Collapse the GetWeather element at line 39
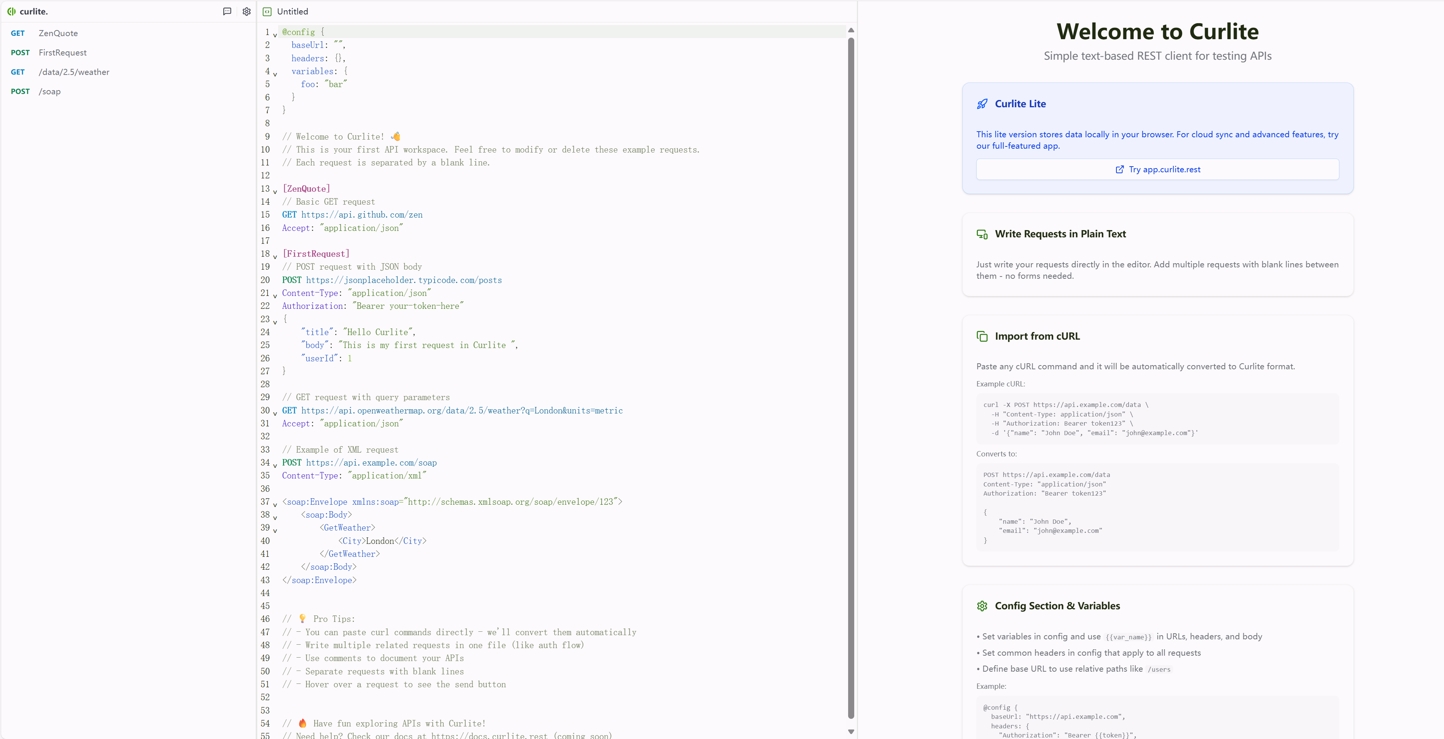 (275, 531)
